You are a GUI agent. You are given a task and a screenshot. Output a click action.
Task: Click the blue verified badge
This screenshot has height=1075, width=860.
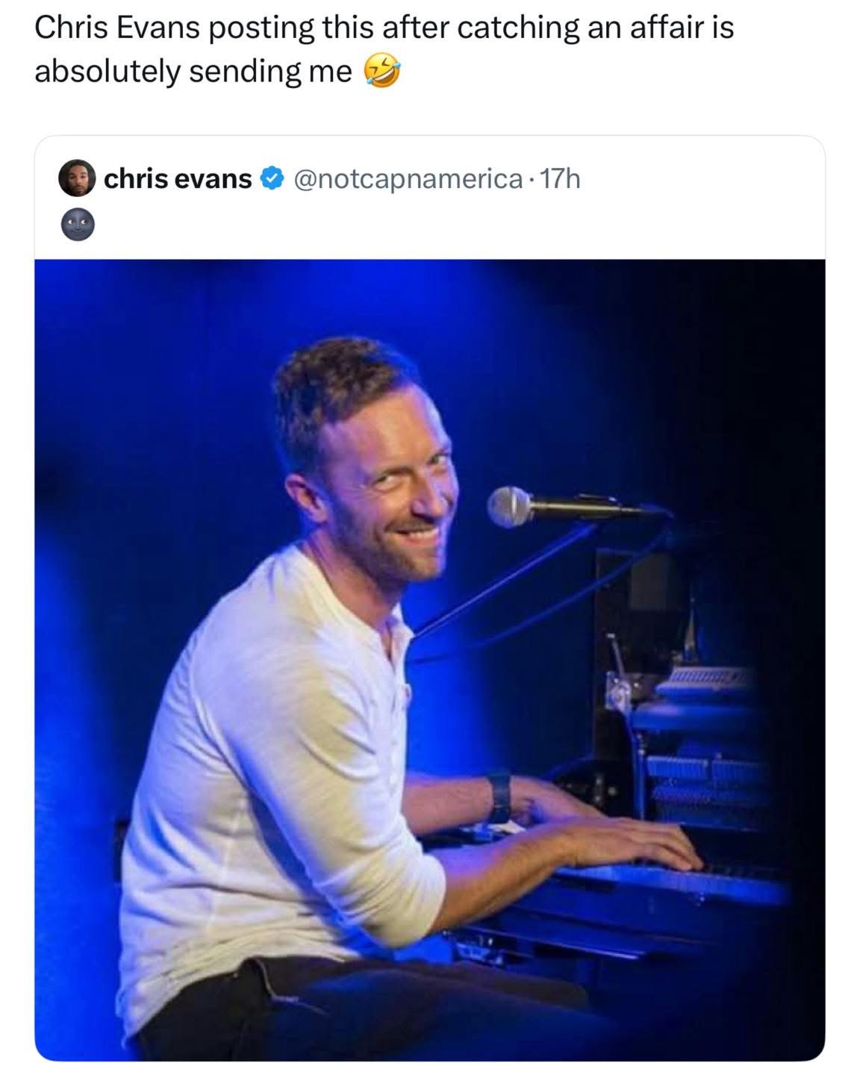(x=272, y=179)
